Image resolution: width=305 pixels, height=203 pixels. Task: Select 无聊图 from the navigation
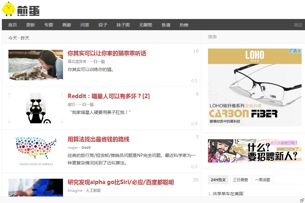[x=146, y=25]
